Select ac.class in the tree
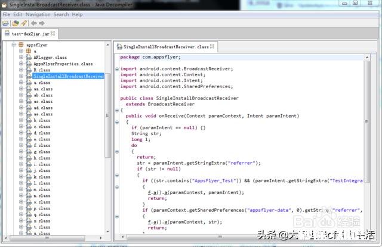This screenshot has height=247, width=382. coord(43,102)
